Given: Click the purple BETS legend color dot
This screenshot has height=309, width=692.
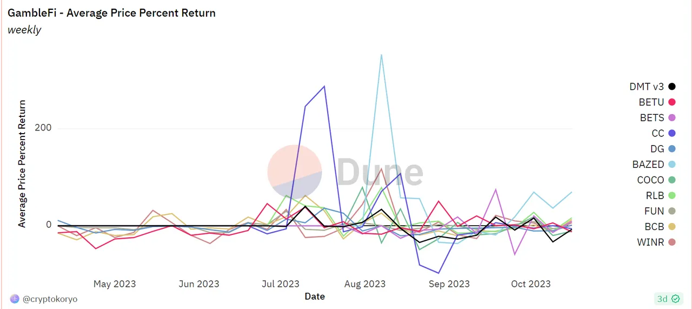Looking at the screenshot, I should click(x=672, y=118).
